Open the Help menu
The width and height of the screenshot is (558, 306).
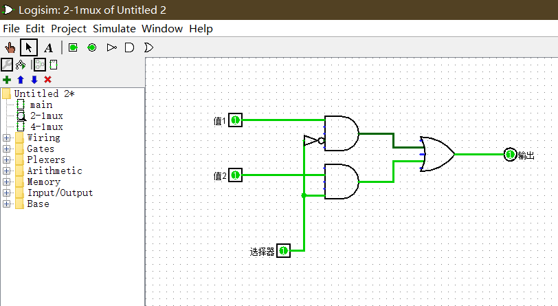pyautogui.click(x=201, y=28)
